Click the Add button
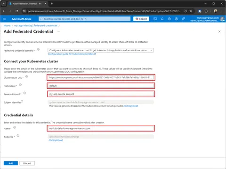The image size is (226, 169). point(11,163)
